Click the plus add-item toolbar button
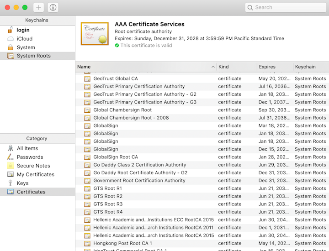The width and height of the screenshot is (329, 251). tap(38, 8)
